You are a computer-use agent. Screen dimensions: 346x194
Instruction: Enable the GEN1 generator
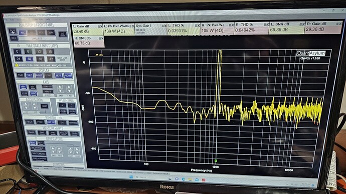point(33,143)
